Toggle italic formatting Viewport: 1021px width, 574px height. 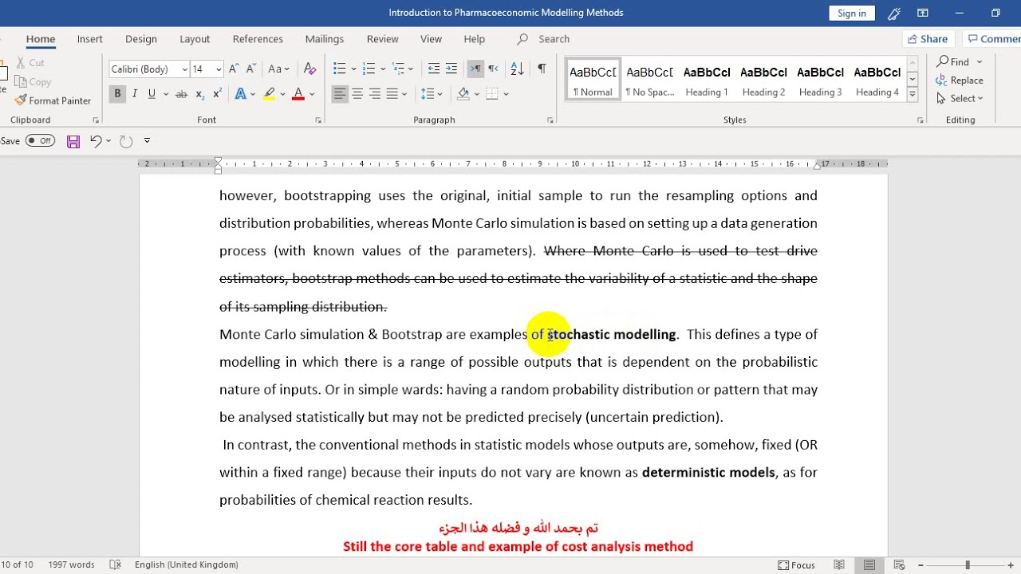pos(135,94)
